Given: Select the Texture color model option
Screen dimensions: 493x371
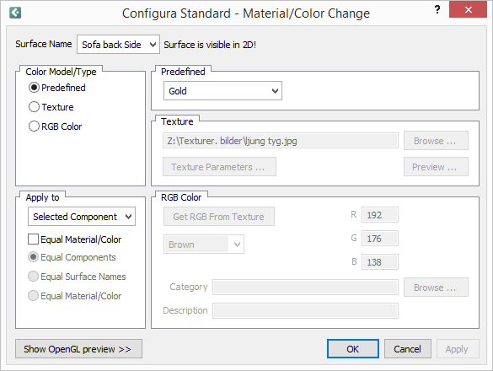Looking at the screenshot, I should (x=34, y=107).
